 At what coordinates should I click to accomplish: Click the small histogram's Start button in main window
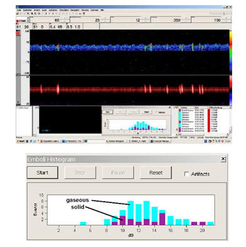pyautogui.click(x=107, y=112)
